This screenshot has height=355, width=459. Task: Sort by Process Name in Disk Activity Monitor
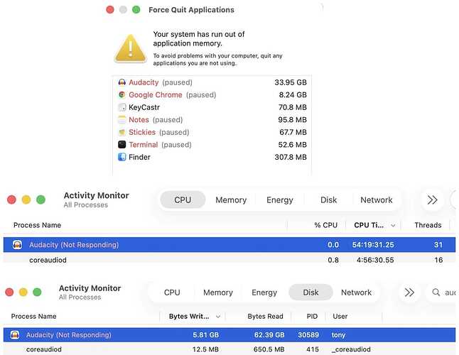pos(33,317)
